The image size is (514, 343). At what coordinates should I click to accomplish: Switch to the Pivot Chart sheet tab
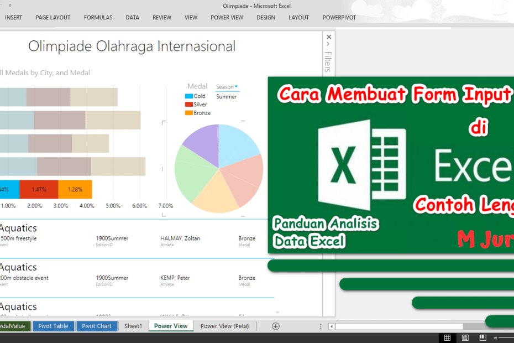[x=97, y=326]
